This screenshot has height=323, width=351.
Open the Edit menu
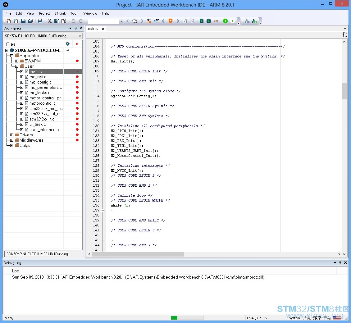tap(19, 13)
